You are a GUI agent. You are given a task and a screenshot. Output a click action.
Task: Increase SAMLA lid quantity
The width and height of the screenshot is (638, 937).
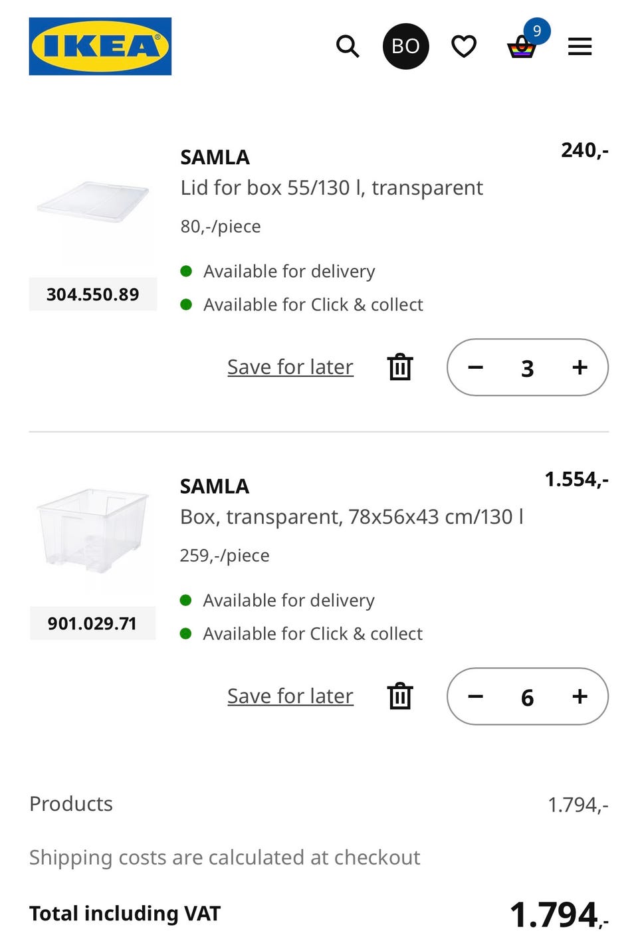coord(580,367)
